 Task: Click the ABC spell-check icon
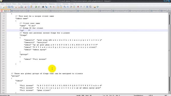[98, 7]
